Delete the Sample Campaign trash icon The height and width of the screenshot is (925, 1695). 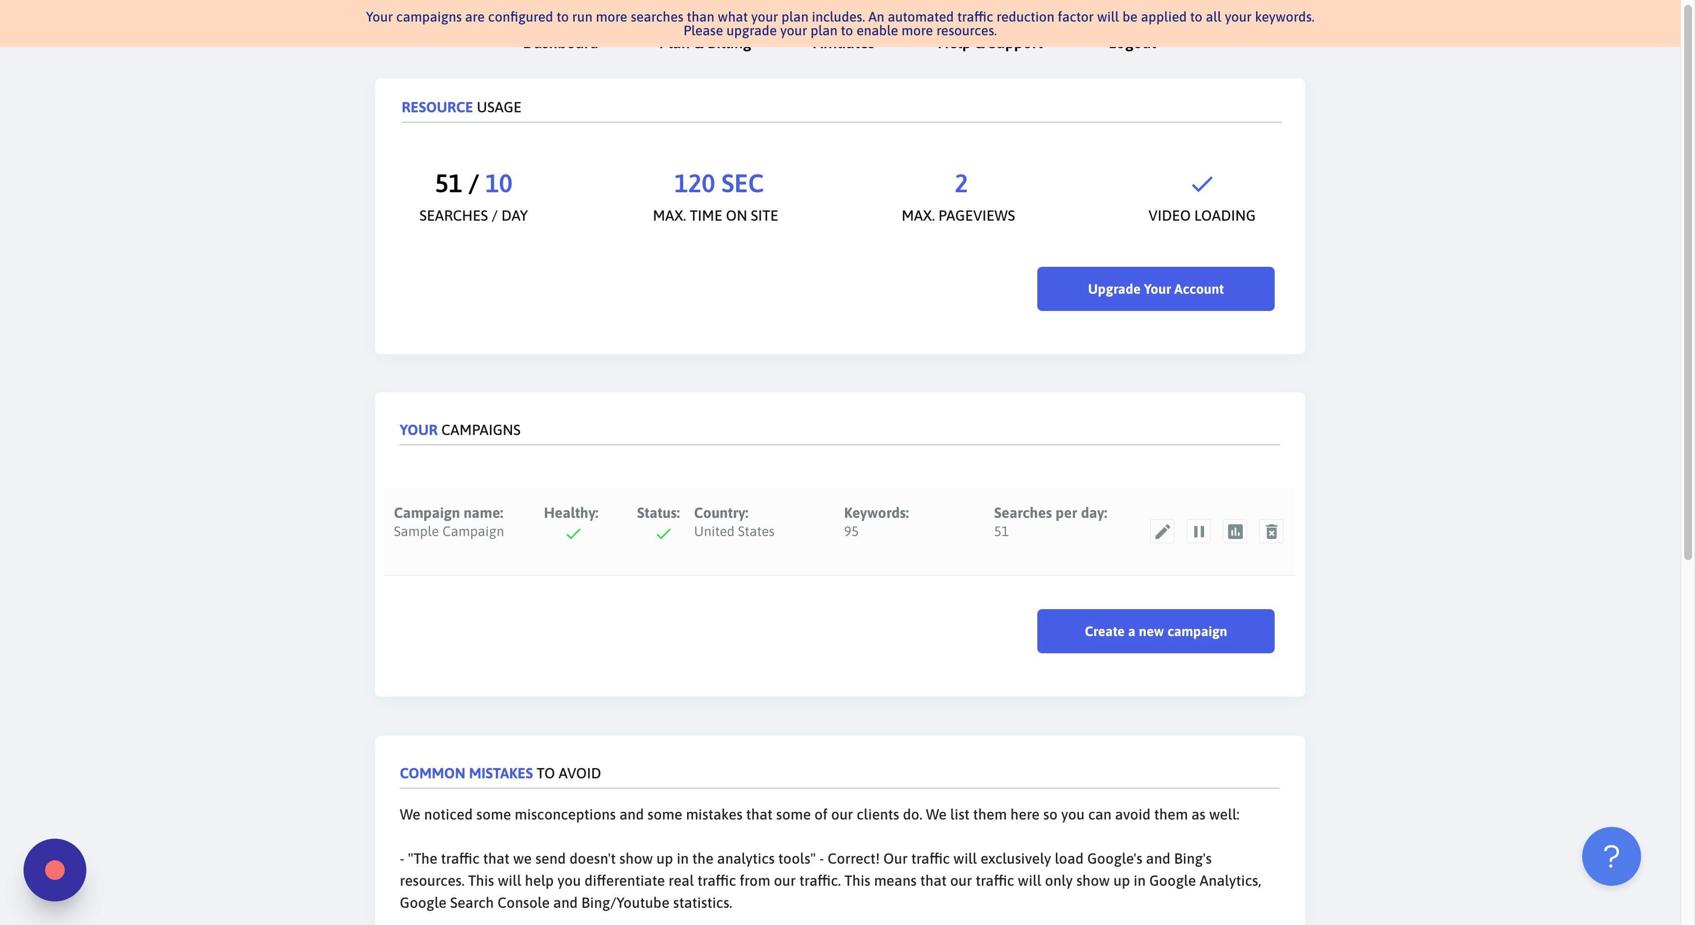click(1271, 532)
